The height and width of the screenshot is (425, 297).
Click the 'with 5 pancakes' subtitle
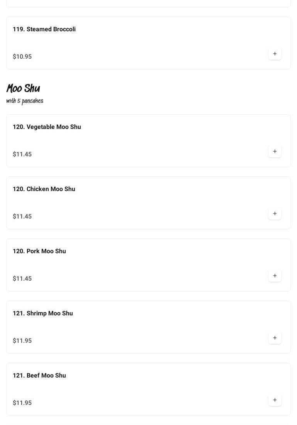click(25, 101)
